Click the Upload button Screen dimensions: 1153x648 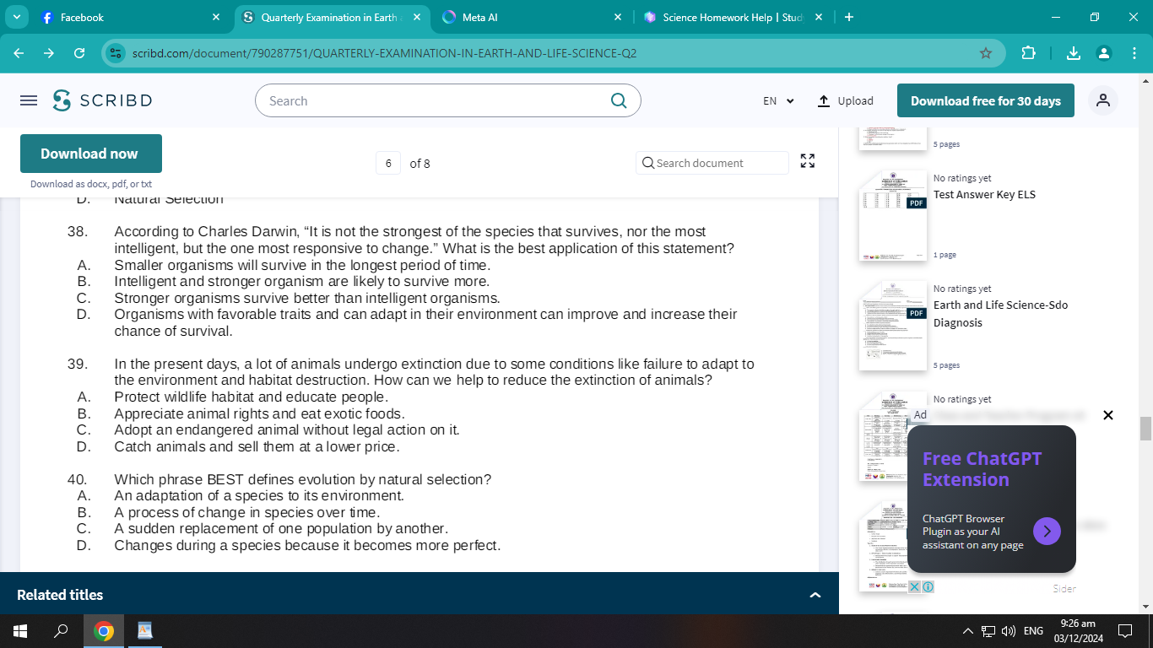coord(846,100)
